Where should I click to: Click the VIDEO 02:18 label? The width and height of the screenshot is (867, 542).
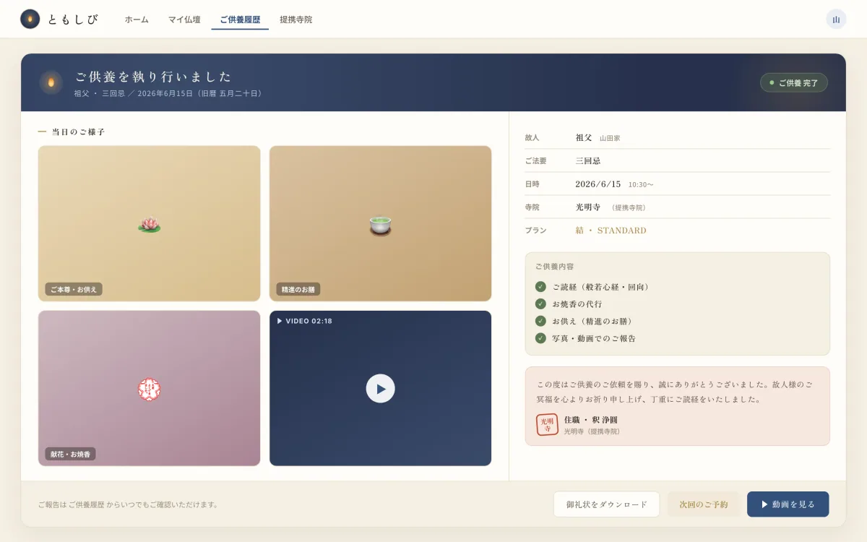pyautogui.click(x=305, y=321)
